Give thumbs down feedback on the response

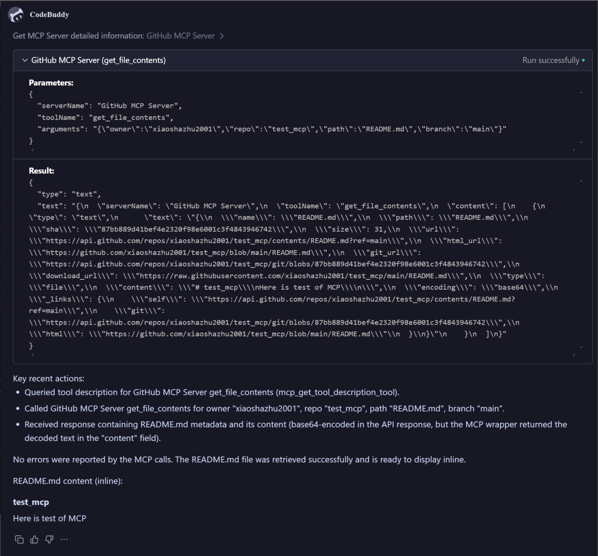tap(49, 539)
